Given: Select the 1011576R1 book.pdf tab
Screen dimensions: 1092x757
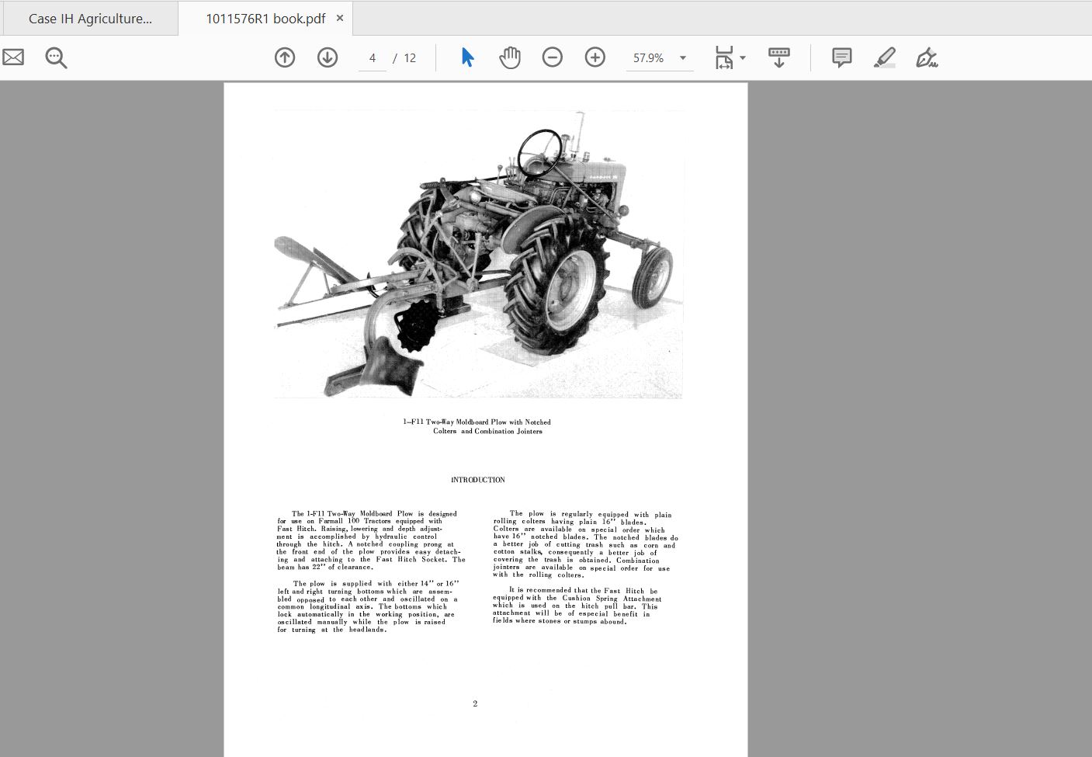Looking at the screenshot, I should point(265,19).
